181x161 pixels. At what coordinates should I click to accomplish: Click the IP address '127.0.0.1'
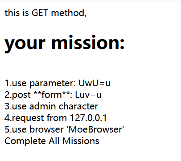(x=88, y=118)
